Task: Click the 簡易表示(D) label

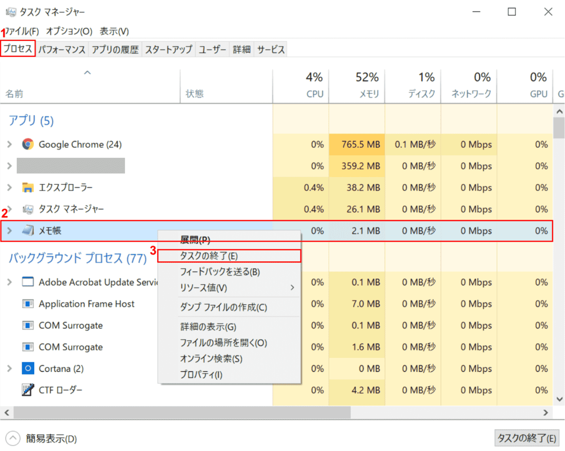Action: [x=51, y=439]
